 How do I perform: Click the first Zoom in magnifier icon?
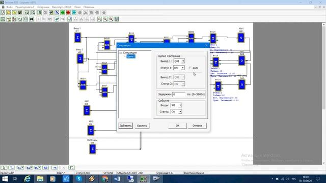pyautogui.click(x=100, y=19)
